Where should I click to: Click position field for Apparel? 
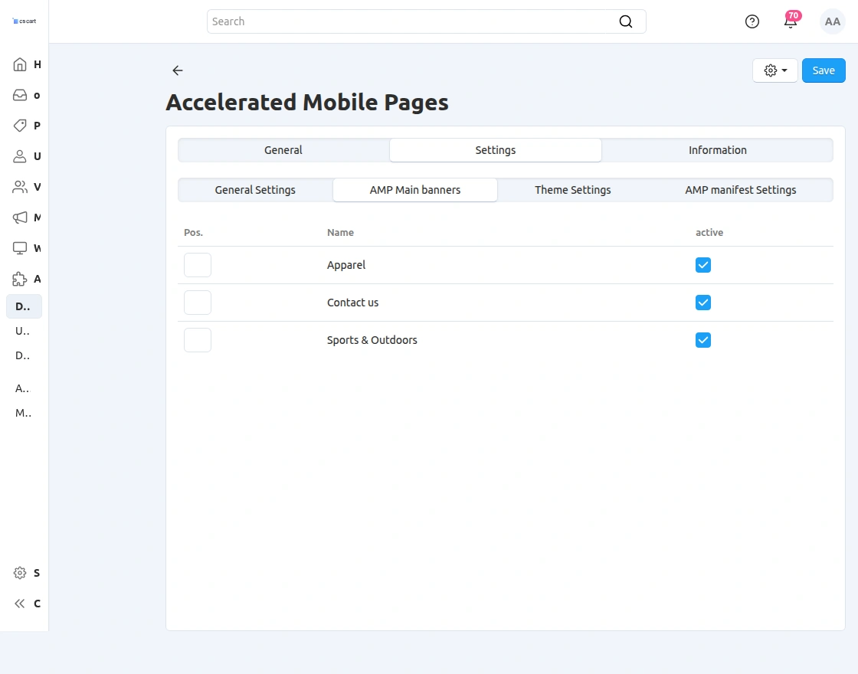tap(198, 265)
